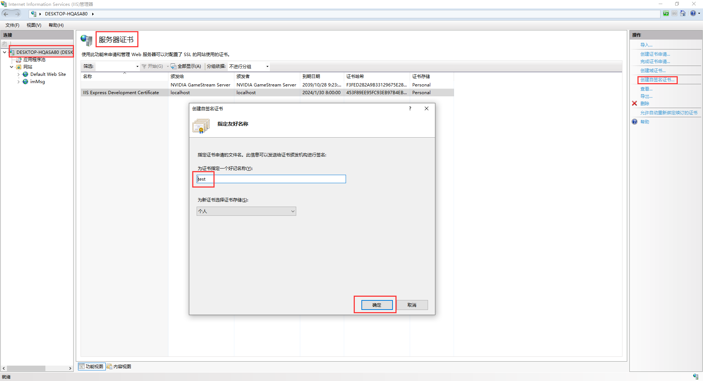This screenshot has height=381, width=703.
Task: Open the 文件(F) menu
Action: point(12,25)
